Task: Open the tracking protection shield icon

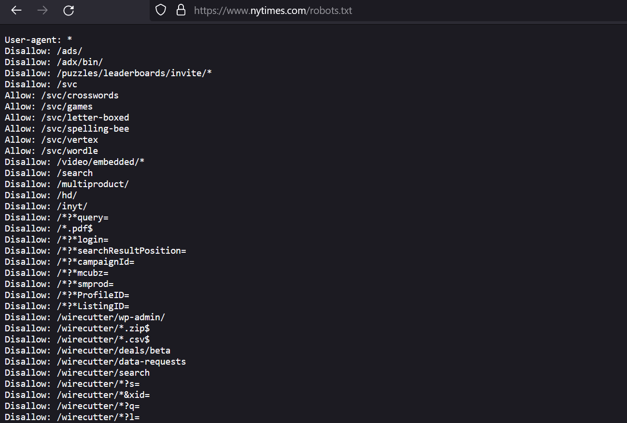Action: coord(161,10)
